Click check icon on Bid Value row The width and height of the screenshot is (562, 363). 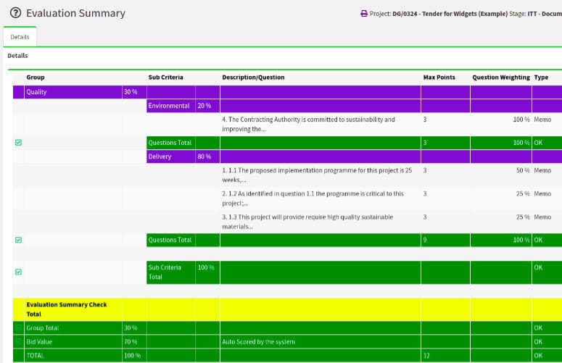click(18, 341)
